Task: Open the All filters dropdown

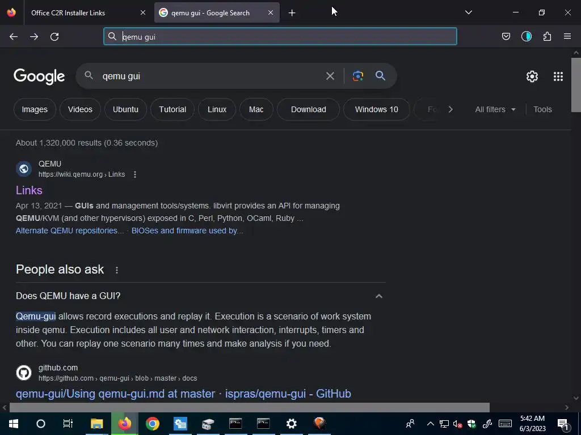Action: (495, 109)
